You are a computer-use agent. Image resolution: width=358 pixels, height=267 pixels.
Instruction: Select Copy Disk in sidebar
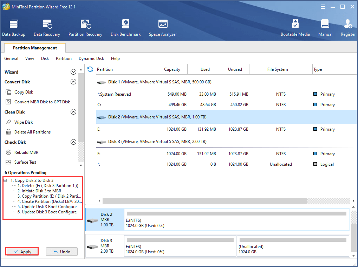19,92
